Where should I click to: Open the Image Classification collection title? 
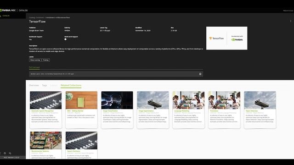click(x=110, y=111)
